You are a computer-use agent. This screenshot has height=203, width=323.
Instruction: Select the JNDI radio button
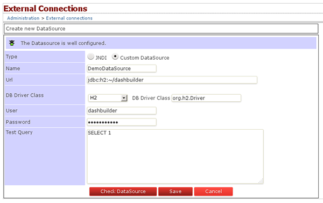pyautogui.click(x=90, y=57)
